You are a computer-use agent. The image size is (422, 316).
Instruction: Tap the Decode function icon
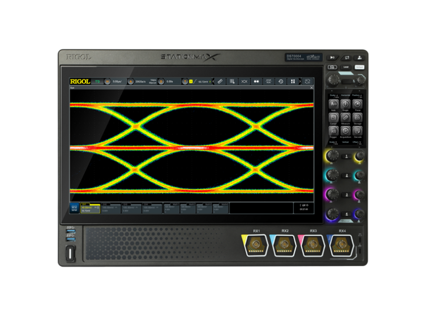(x=358, y=131)
